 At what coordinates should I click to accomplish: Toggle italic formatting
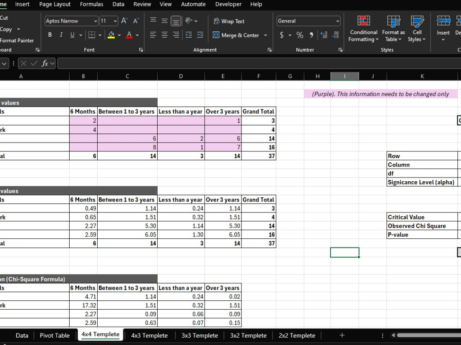[x=62, y=34]
